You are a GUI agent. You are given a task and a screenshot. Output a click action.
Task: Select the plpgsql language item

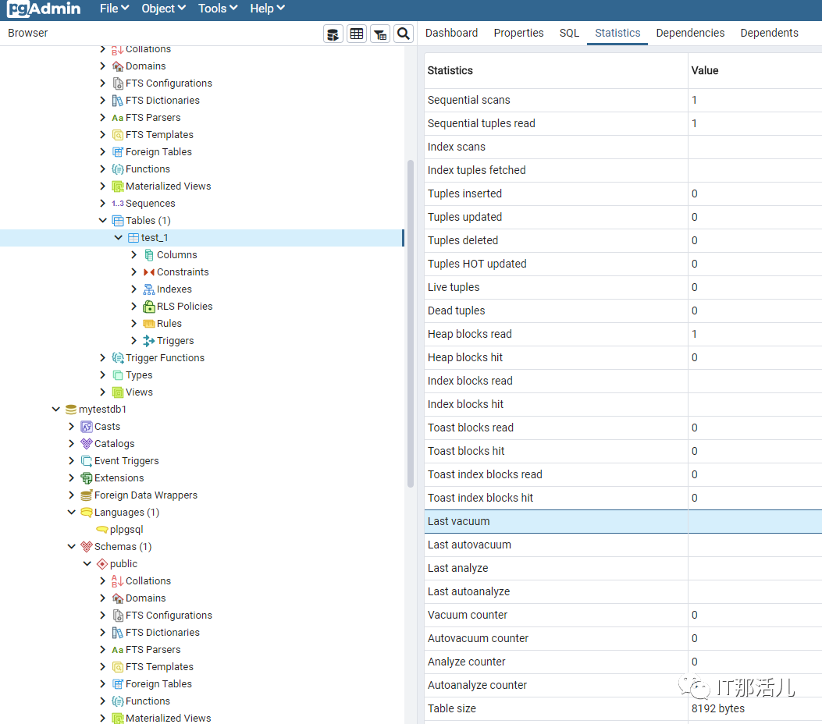(126, 530)
